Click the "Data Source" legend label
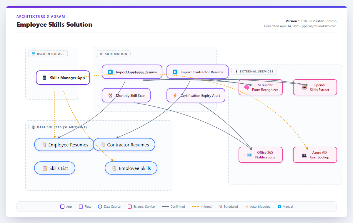353x223 pixels. pos(112,207)
